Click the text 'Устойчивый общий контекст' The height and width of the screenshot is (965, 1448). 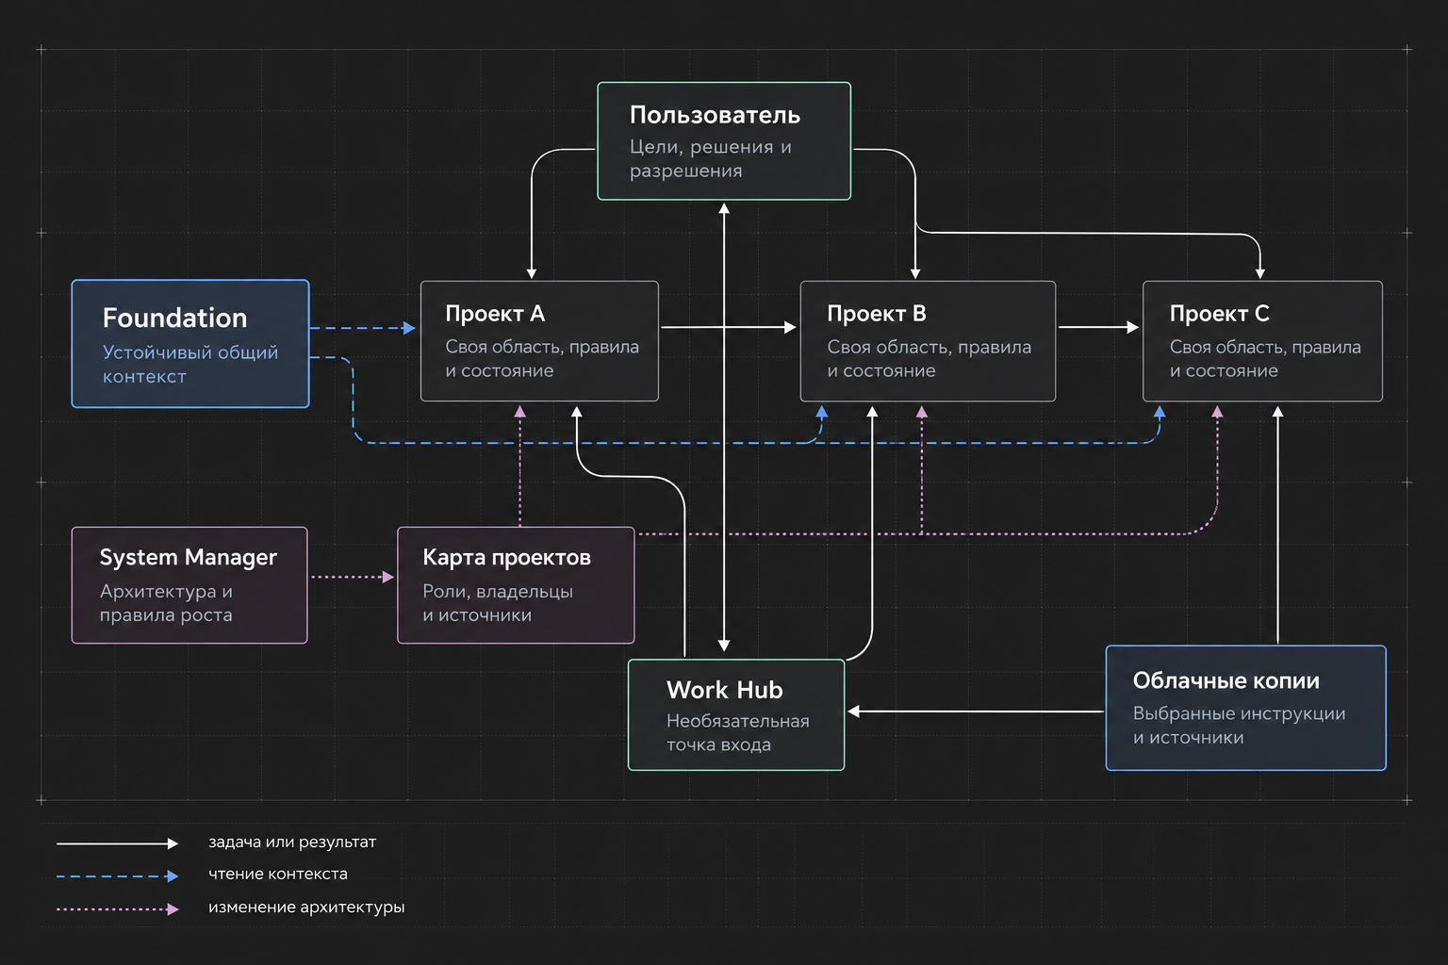coord(190,365)
